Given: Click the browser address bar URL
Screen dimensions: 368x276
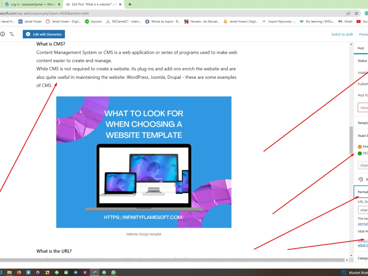Looking at the screenshot, I should click(45, 13).
